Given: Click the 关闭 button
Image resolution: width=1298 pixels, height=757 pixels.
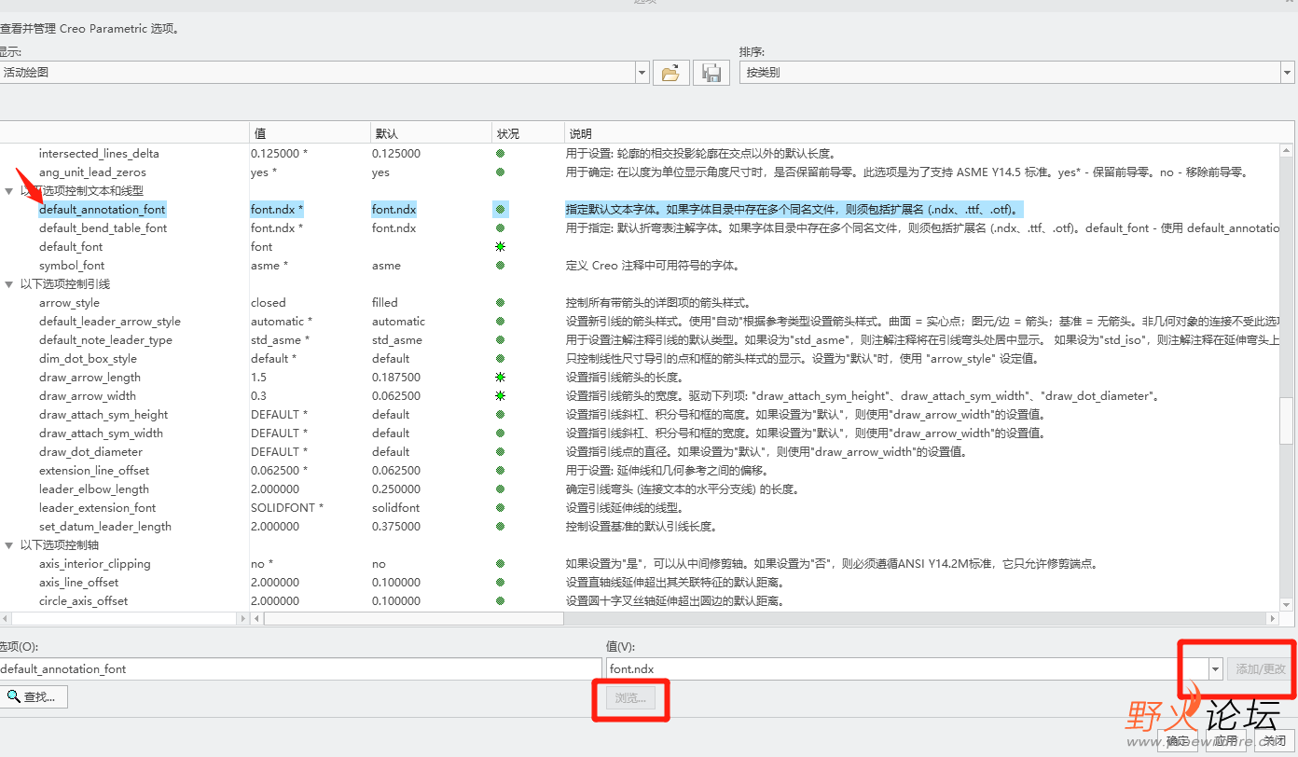Looking at the screenshot, I should 1275,740.
